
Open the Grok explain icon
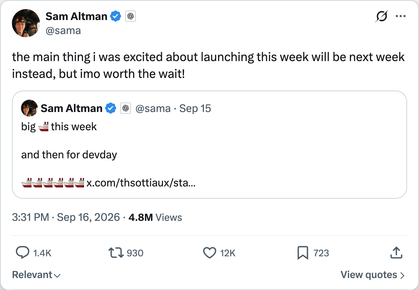point(381,17)
